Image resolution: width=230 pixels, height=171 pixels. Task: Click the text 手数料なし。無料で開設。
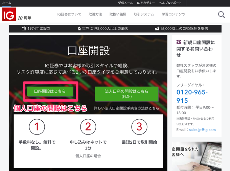[37, 145]
